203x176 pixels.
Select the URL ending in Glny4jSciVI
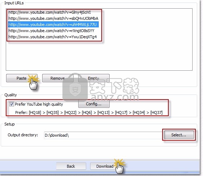coord(49,12)
